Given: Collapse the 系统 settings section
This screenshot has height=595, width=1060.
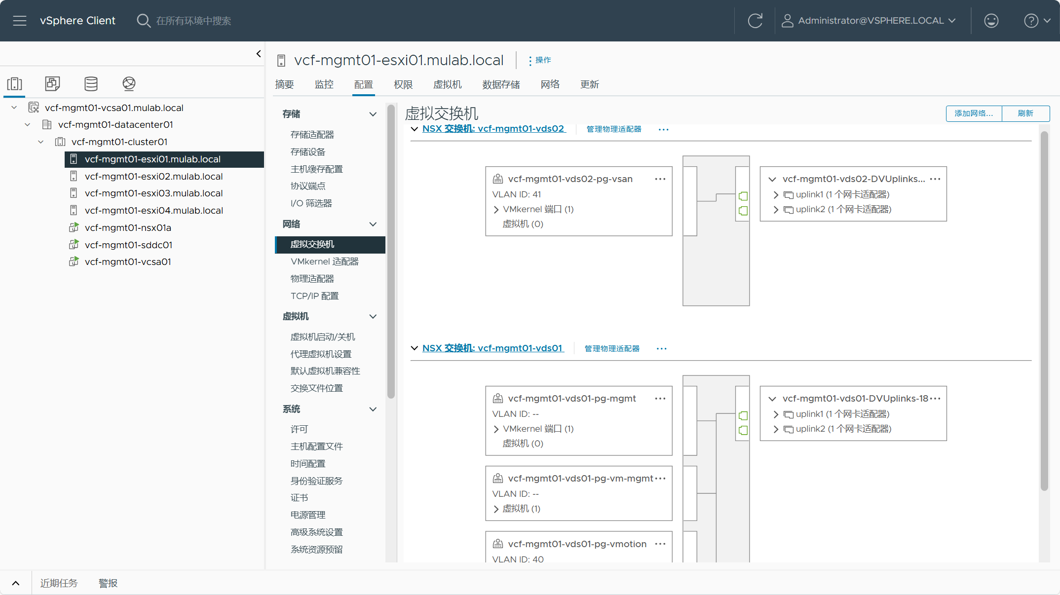Looking at the screenshot, I should (373, 409).
